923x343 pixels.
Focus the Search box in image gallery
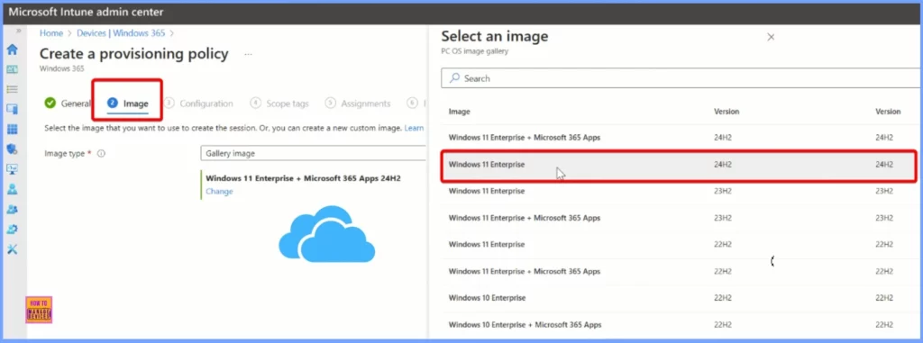(x=681, y=78)
